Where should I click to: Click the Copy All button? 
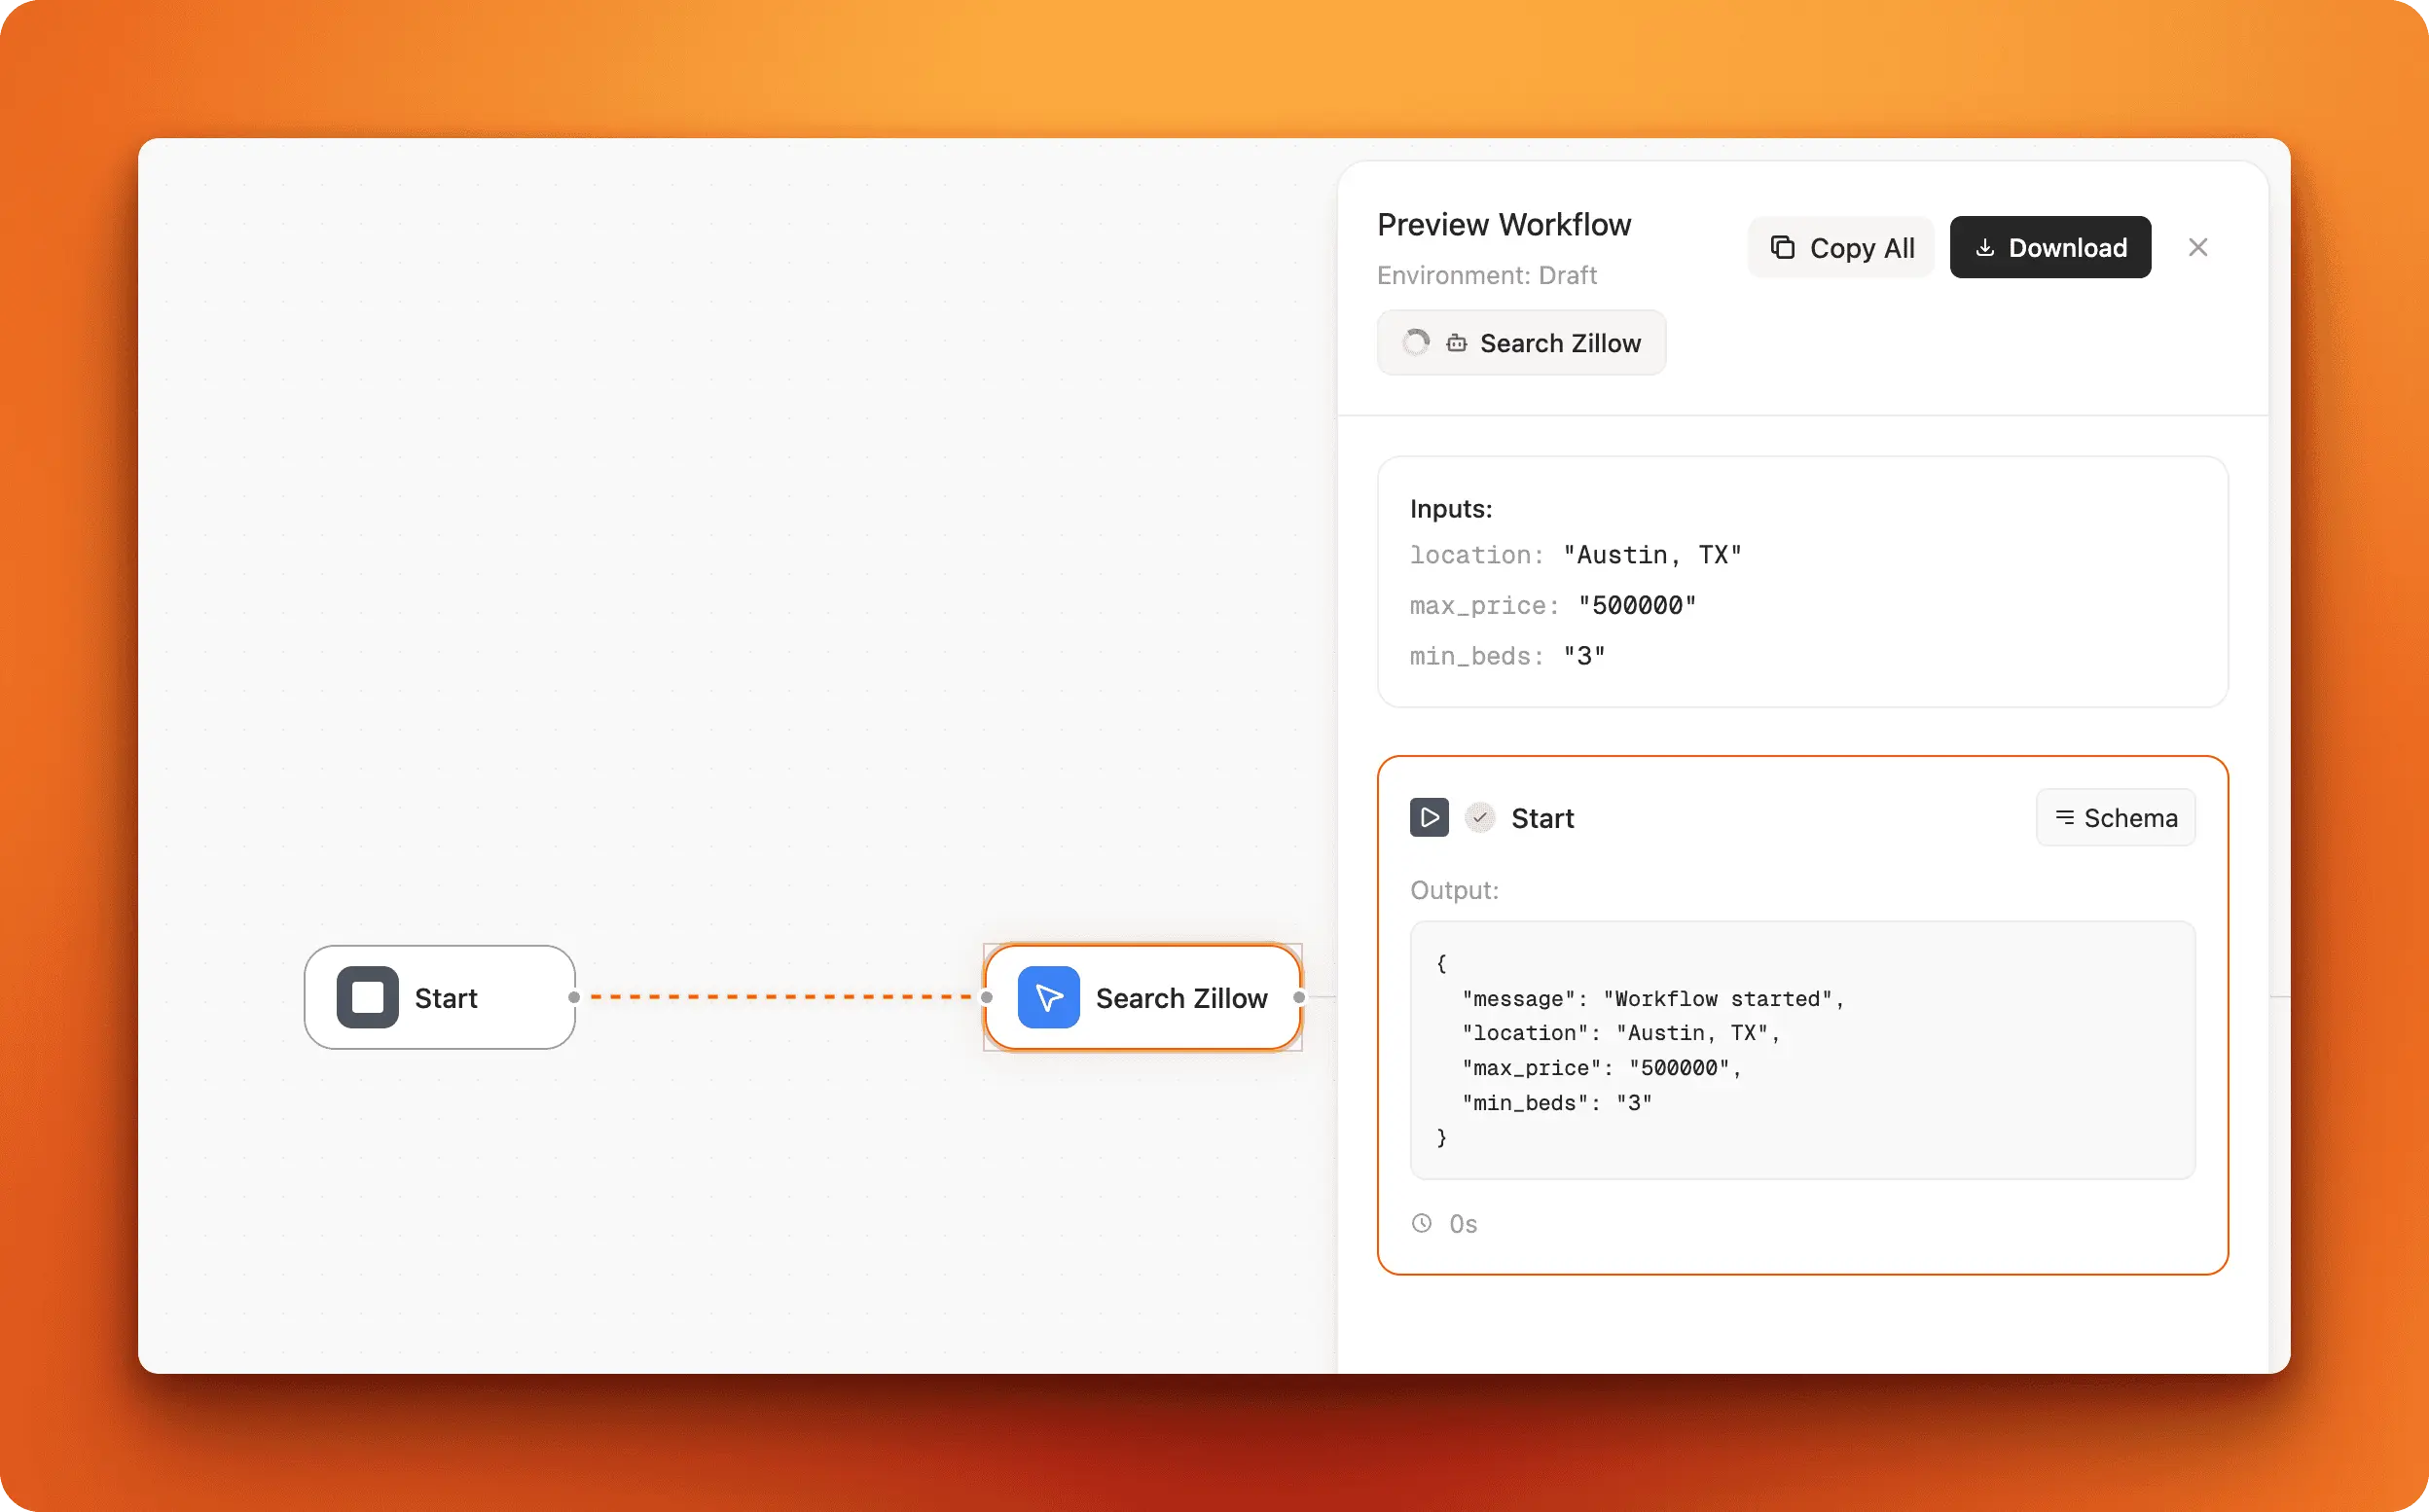point(1840,247)
